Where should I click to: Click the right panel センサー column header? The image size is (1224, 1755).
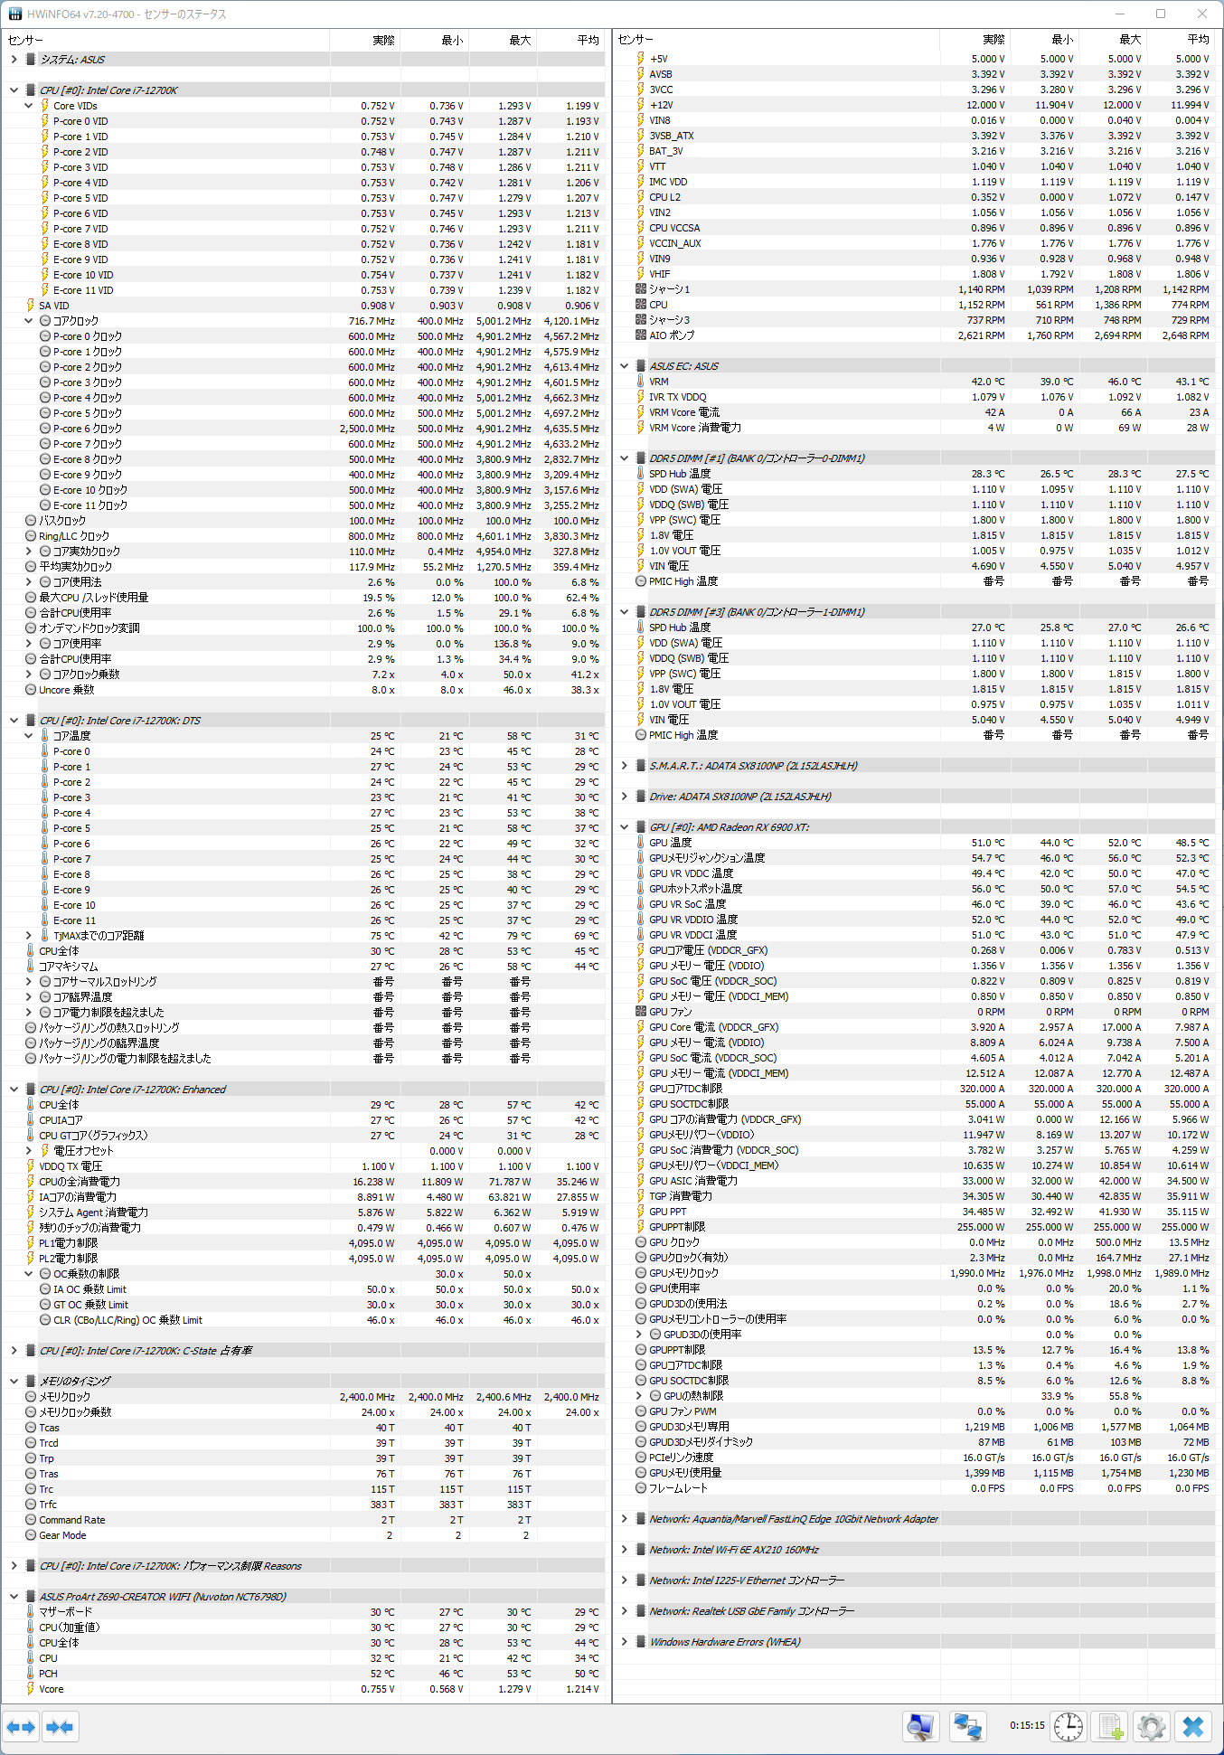click(x=776, y=40)
